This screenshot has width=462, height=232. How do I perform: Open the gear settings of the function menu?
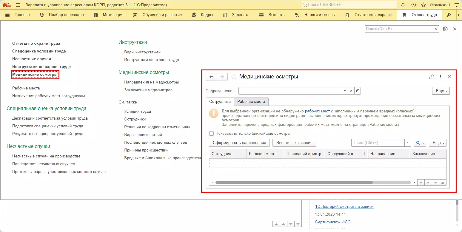click(x=445, y=29)
